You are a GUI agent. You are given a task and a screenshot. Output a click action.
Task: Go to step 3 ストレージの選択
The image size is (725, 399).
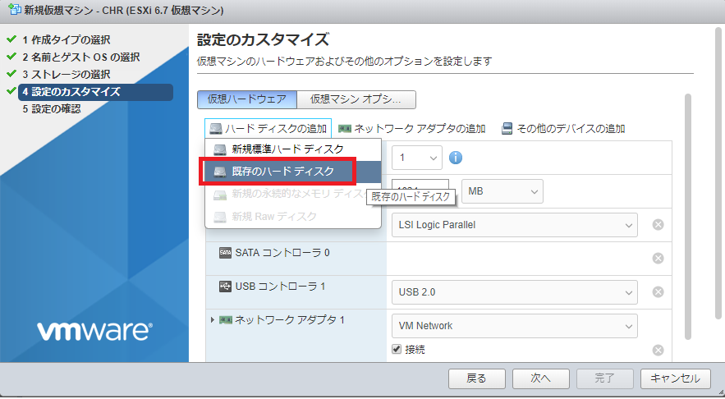(67, 75)
